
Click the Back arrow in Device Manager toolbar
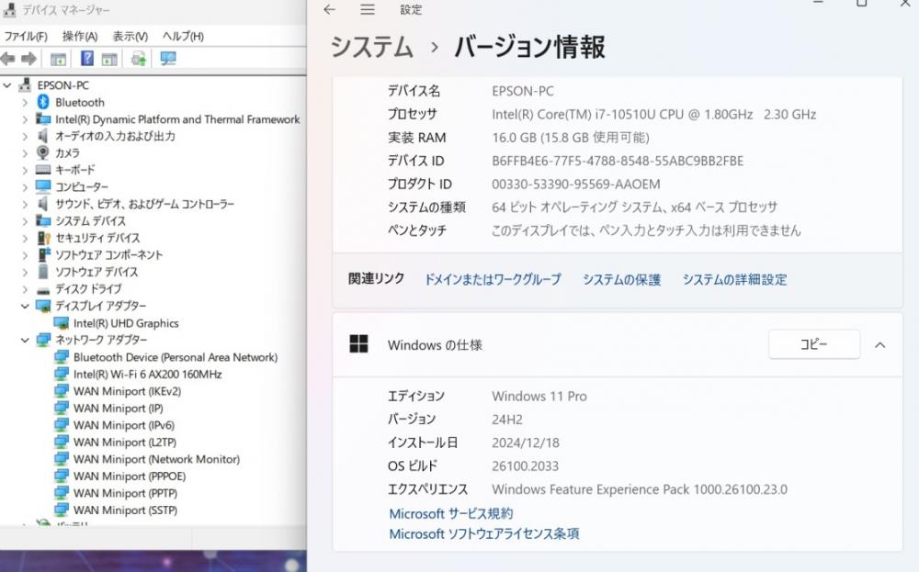(7, 59)
